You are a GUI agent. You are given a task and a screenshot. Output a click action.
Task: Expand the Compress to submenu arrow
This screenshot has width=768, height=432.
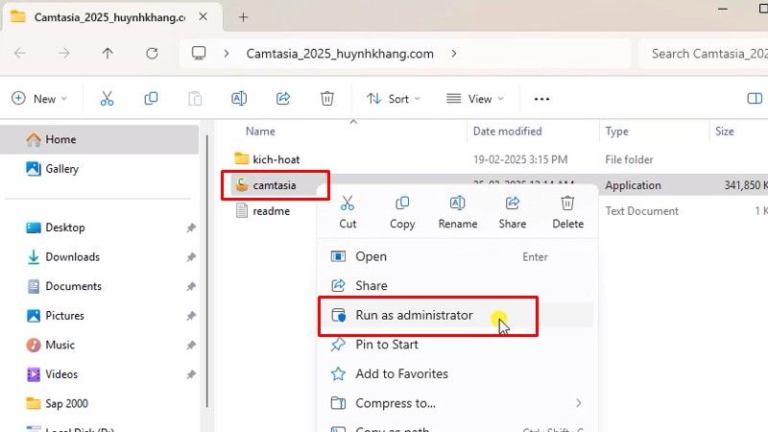[578, 403]
